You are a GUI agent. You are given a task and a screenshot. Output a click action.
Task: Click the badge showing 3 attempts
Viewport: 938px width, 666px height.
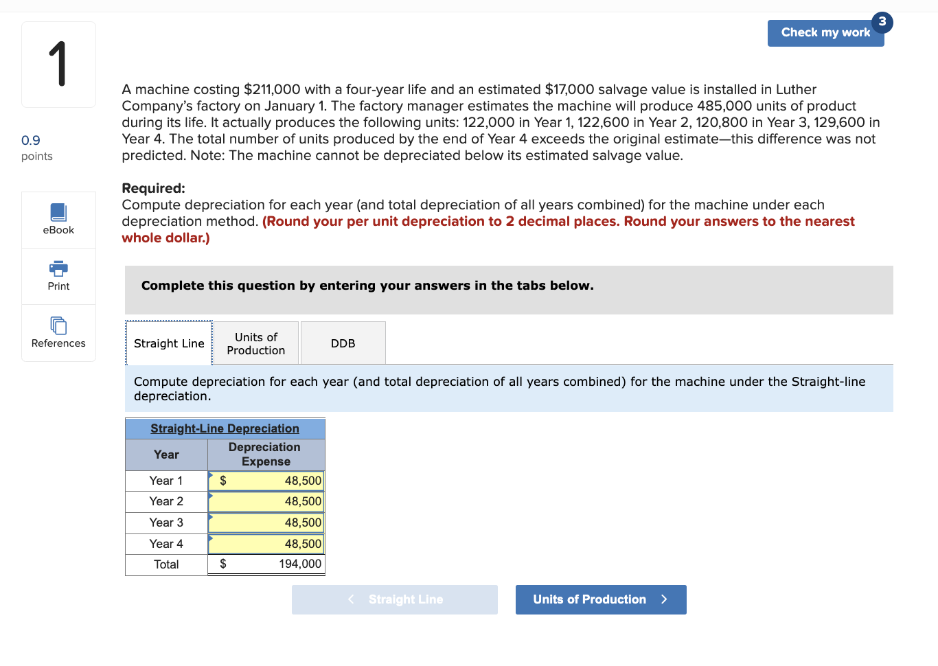click(882, 22)
